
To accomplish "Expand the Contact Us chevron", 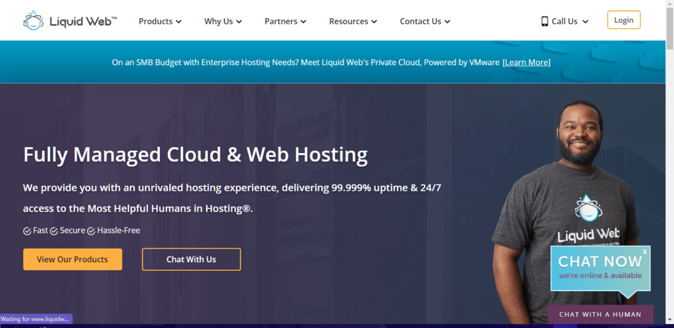I will (447, 22).
